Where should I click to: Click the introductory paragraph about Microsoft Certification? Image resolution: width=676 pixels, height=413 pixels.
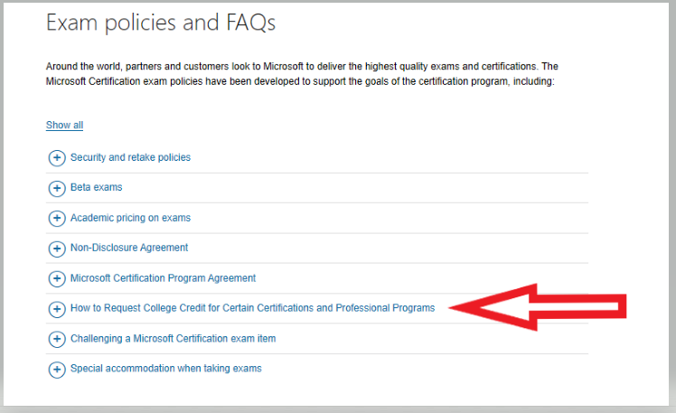click(302, 74)
